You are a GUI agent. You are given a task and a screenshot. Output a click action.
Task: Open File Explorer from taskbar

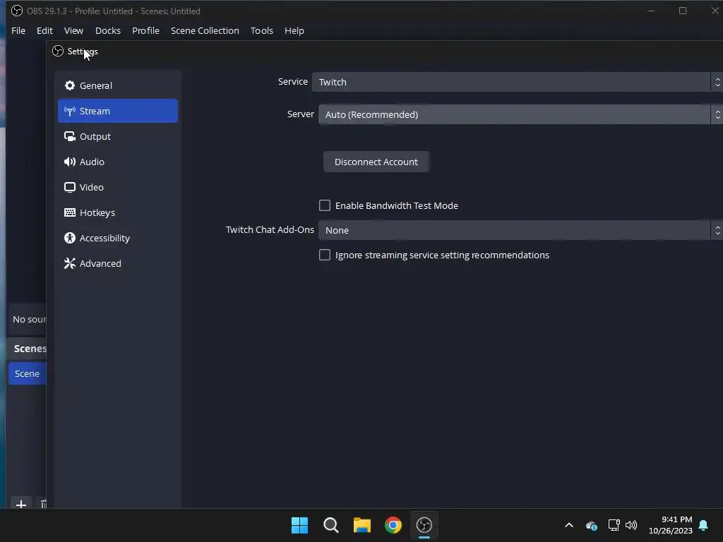(x=362, y=525)
